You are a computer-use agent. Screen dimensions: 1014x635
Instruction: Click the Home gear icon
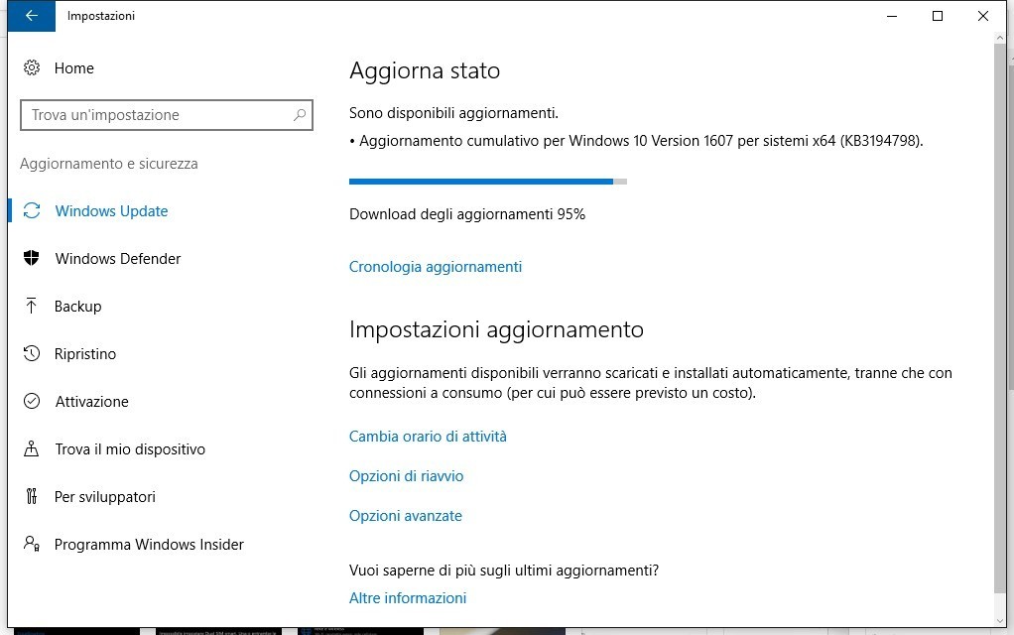click(32, 68)
